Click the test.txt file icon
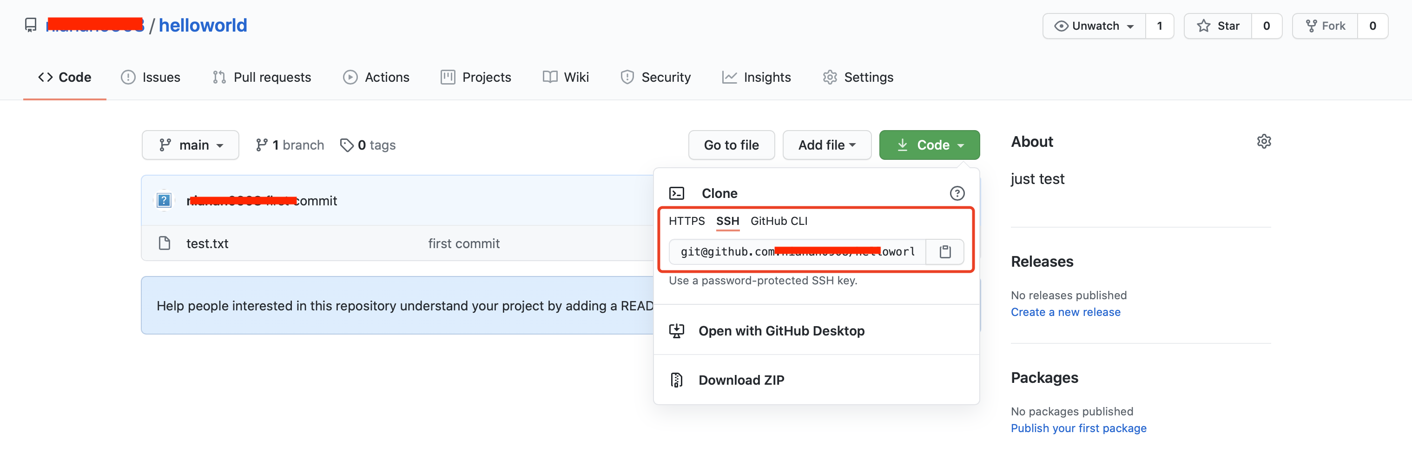The width and height of the screenshot is (1412, 473). tap(165, 243)
